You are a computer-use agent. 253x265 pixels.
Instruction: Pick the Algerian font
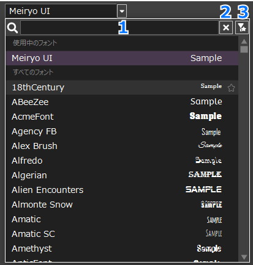(122, 175)
